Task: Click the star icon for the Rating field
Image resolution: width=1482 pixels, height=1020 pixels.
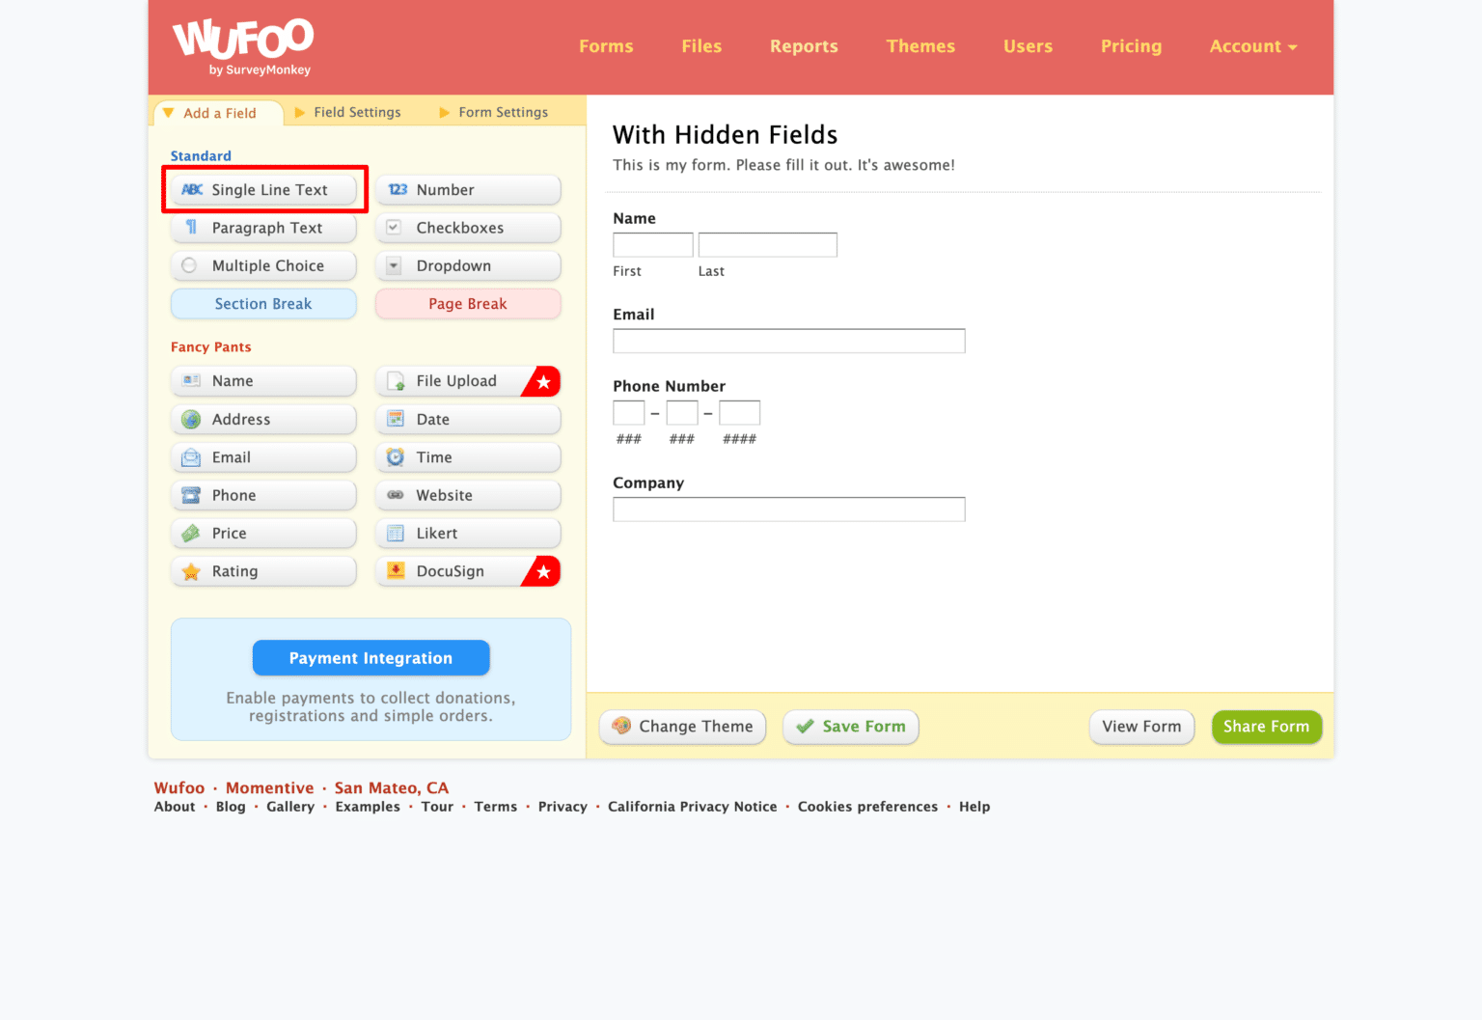Action: (x=189, y=571)
